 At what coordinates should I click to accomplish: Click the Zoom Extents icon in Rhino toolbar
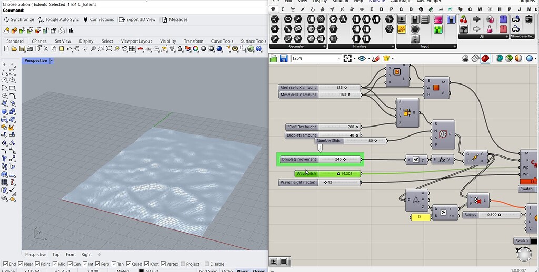tap(109, 49)
